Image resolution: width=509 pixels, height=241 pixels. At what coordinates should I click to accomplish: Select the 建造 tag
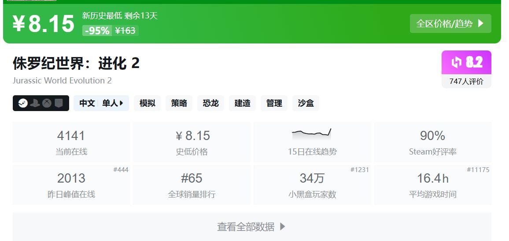coord(242,103)
